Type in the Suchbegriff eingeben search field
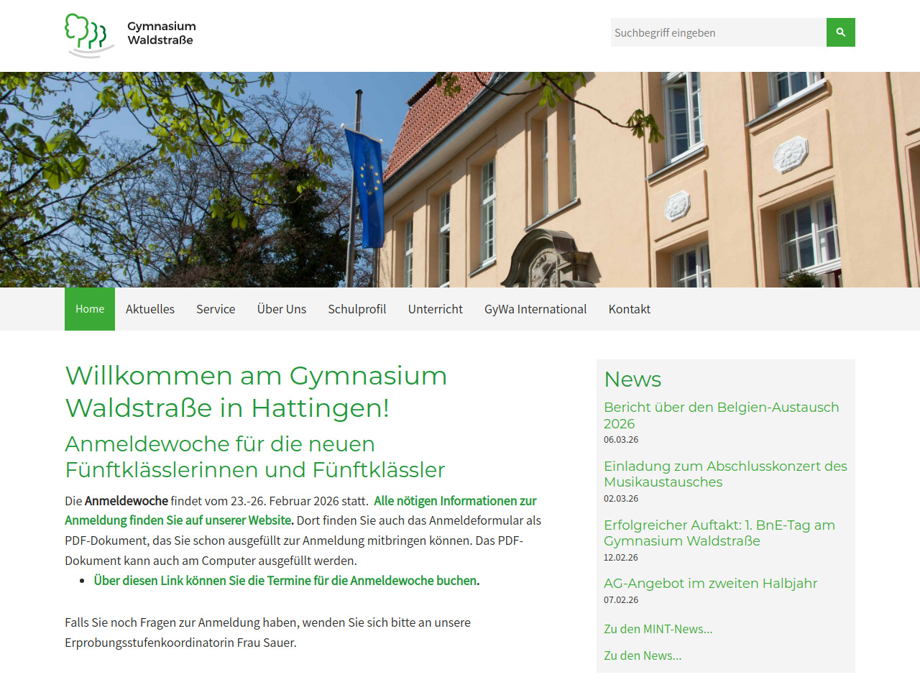This screenshot has height=690, width=920. pyautogui.click(x=717, y=32)
